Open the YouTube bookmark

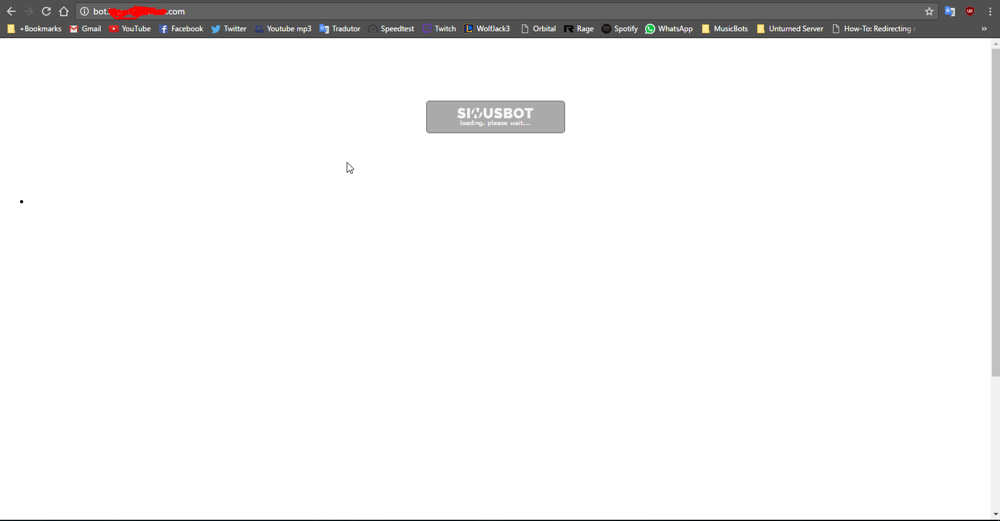130,29
